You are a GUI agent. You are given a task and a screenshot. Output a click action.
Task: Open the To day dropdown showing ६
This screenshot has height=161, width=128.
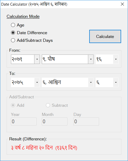coord(116,82)
